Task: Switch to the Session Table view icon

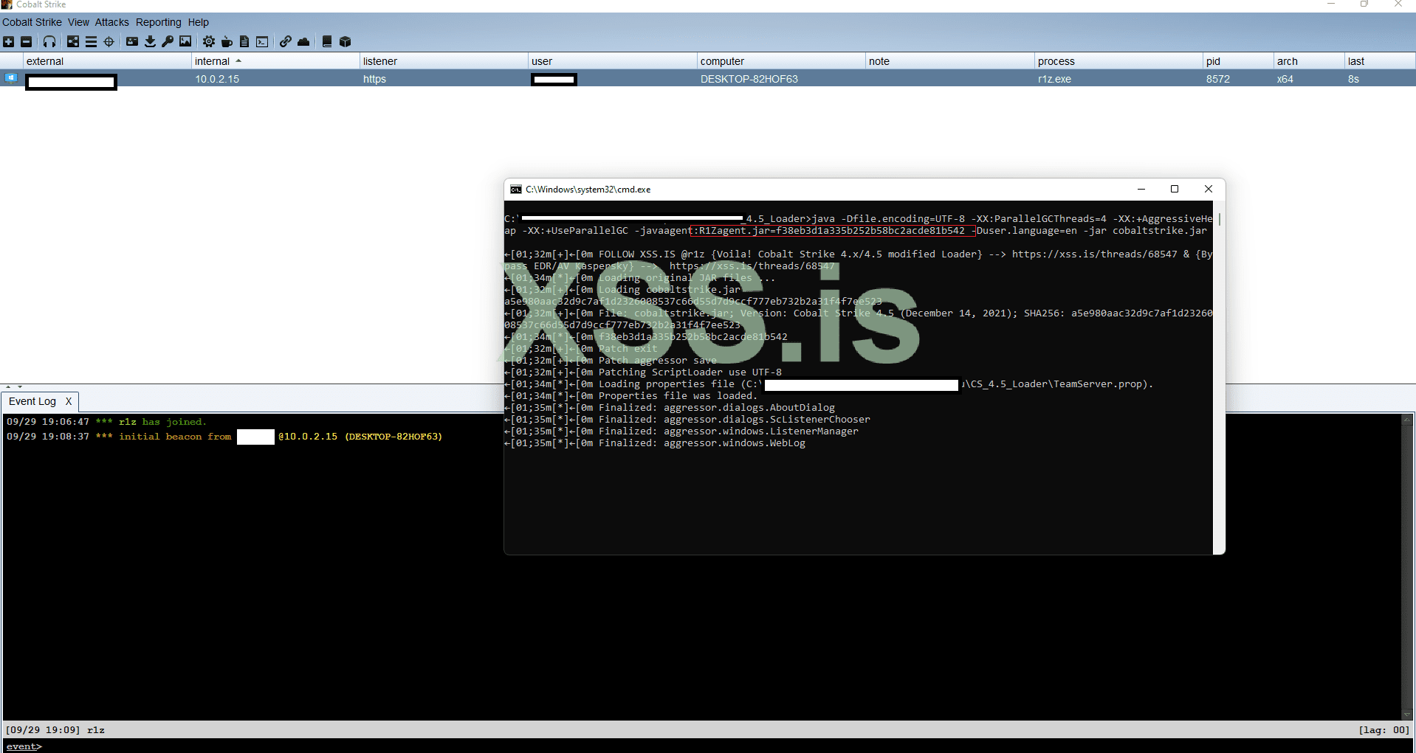Action: tap(91, 41)
